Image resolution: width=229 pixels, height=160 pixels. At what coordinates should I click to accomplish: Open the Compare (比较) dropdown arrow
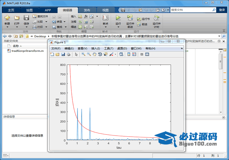pos(46,21)
